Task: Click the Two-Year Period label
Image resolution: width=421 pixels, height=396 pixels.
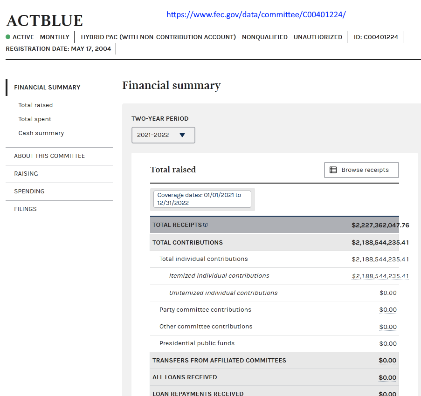Action: point(160,119)
